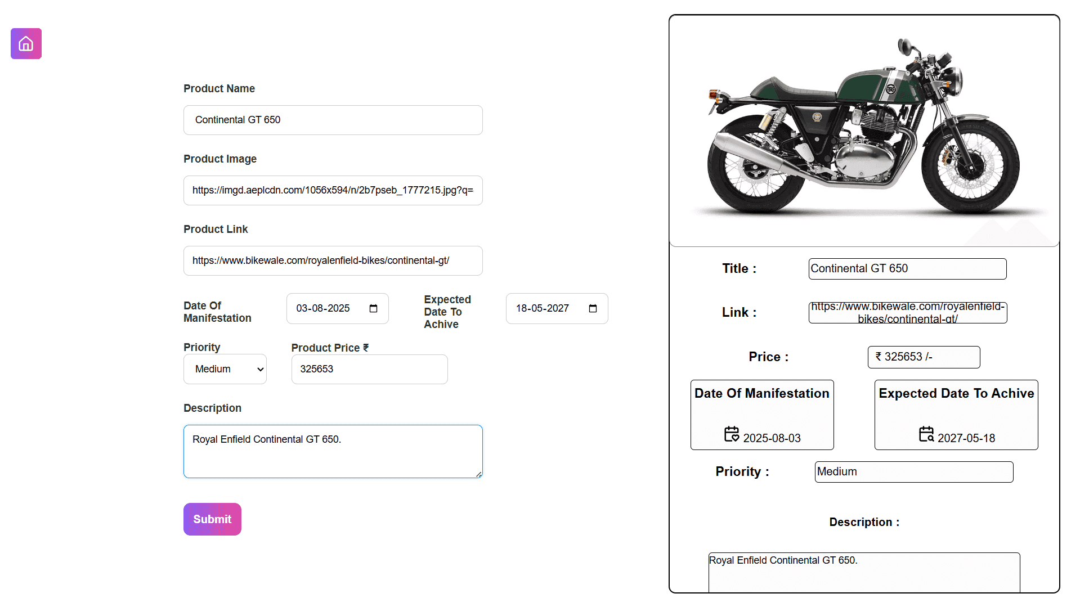Screen dimensions: 1080x607
Task: Click the Continental GT 650 motorcycle image
Action: (864, 131)
